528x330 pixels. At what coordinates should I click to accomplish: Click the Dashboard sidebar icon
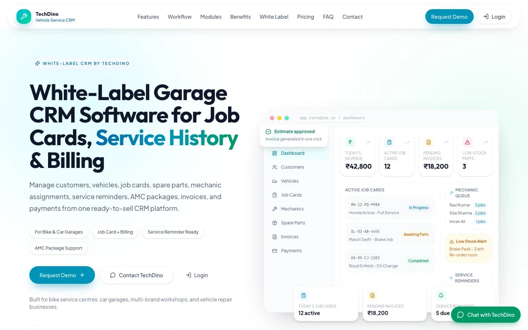[x=275, y=153]
